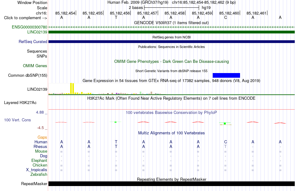Click the Elephant species label
The image size is (295, 191).
coord(39,161)
